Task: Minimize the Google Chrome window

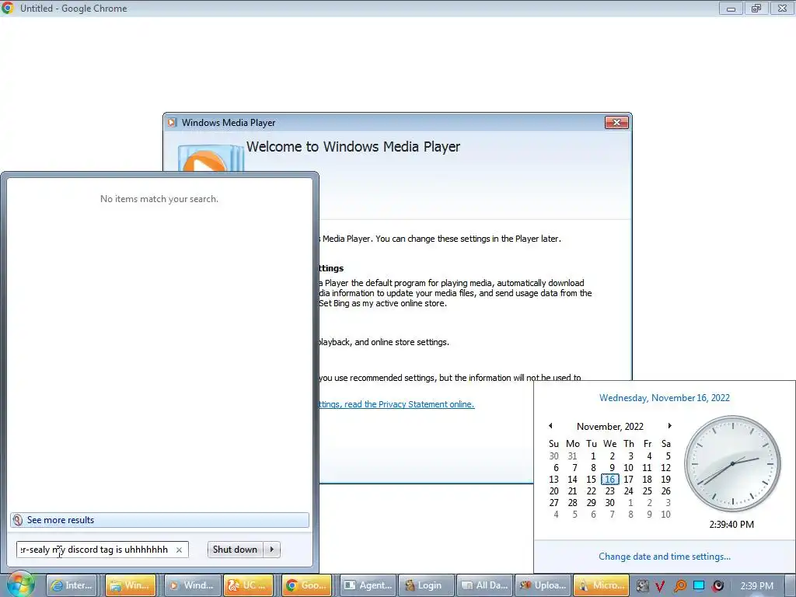Action: 731,8
